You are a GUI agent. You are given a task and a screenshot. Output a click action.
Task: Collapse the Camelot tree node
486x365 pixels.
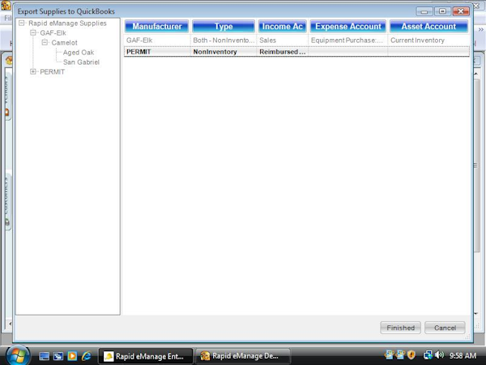(x=45, y=42)
